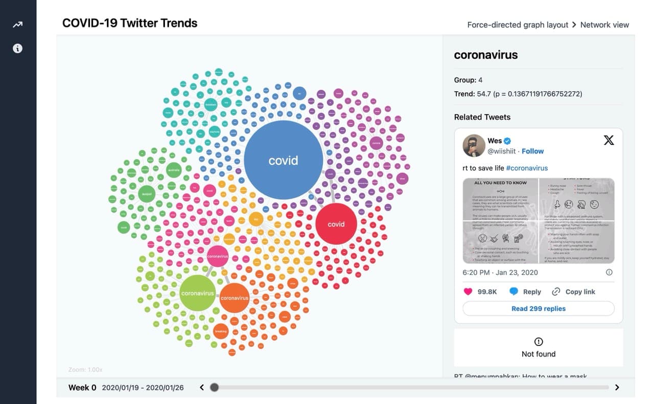This screenshot has width=654, height=404.
Task: Select the trend chart icon in the sidebar
Action: click(17, 24)
